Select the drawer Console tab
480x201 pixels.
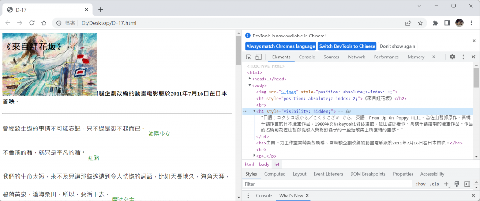pyautogui.click(x=264, y=196)
